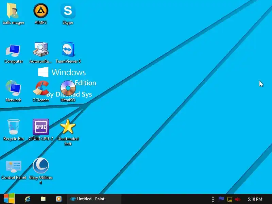This screenshot has height=204, width=272.
Task: Launch Internet Explorer from the taskbar
Action: pyautogui.click(x=28, y=199)
